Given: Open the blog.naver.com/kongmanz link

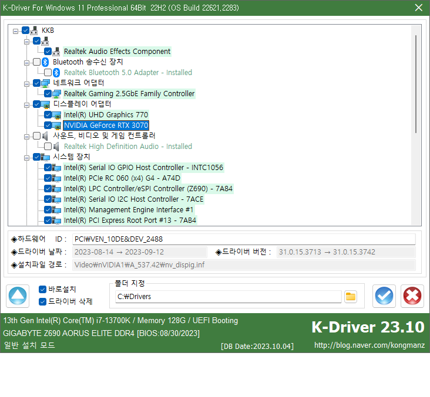Looking at the screenshot, I should (369, 345).
